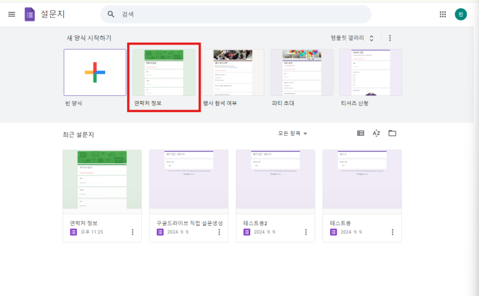Choose the 연락처 정보 template thumbnail

tap(164, 72)
